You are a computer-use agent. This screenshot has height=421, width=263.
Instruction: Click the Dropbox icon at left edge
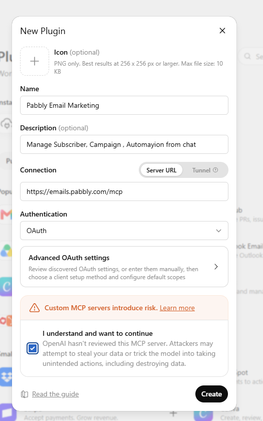tap(6, 377)
